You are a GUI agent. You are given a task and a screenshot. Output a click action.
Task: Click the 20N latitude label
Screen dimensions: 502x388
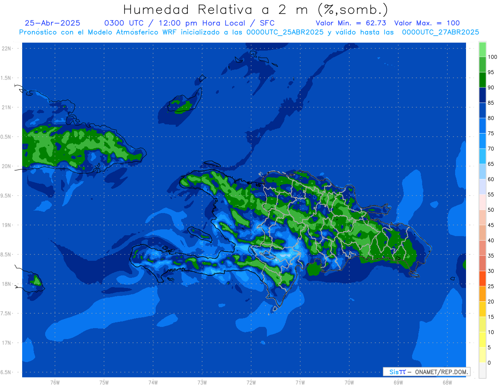6,166
